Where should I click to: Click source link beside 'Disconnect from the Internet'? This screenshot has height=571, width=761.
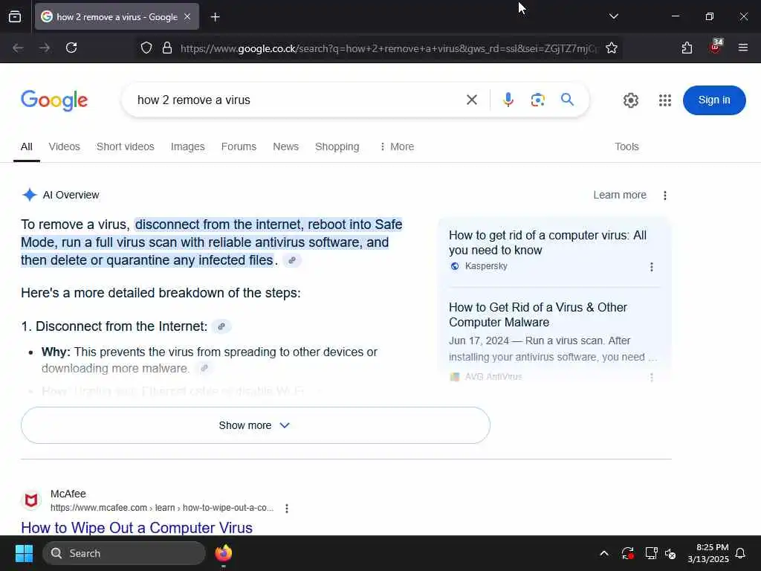pos(221,326)
